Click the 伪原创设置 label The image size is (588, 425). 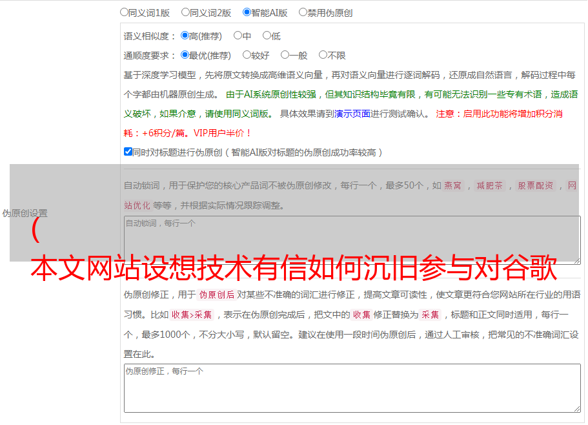[25, 213]
